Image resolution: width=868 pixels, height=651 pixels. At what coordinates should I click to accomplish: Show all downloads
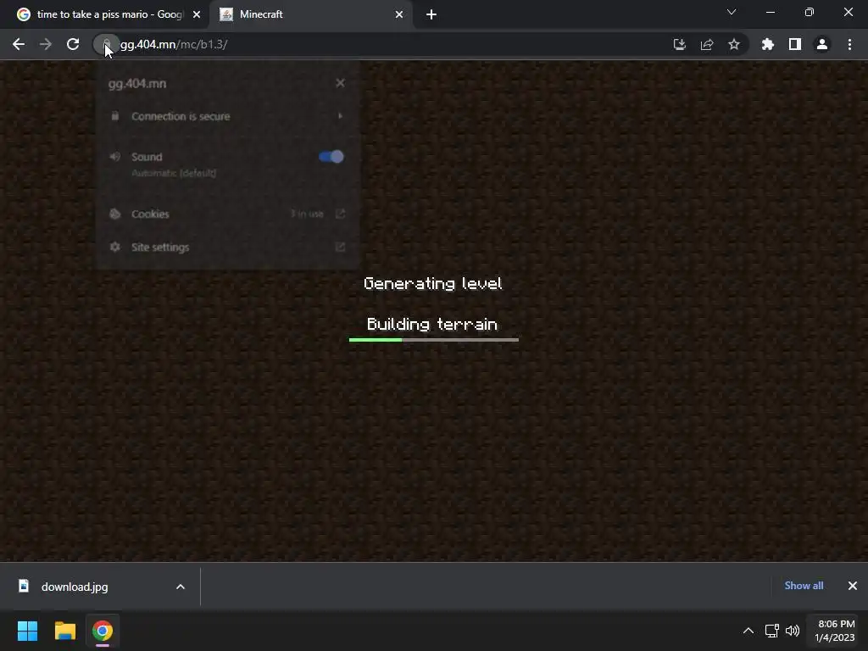(804, 586)
